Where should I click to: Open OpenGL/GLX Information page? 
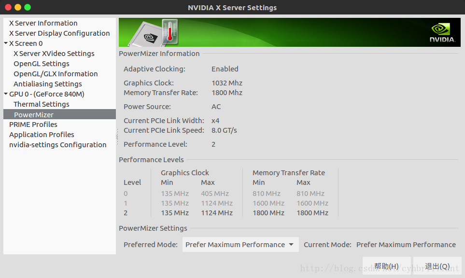point(56,74)
